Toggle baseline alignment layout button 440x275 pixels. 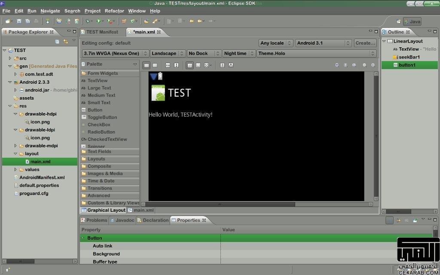tap(189, 65)
